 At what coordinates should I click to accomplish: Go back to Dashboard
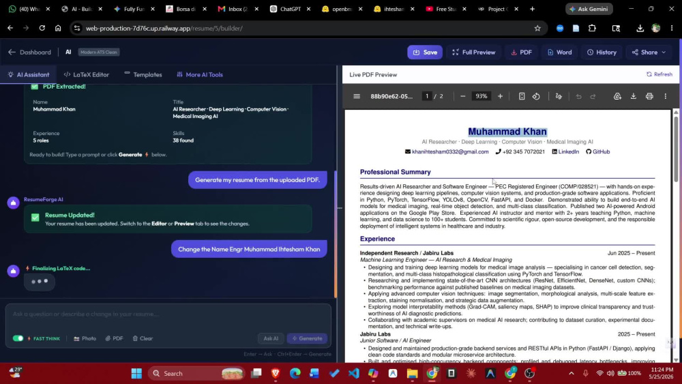(29, 53)
